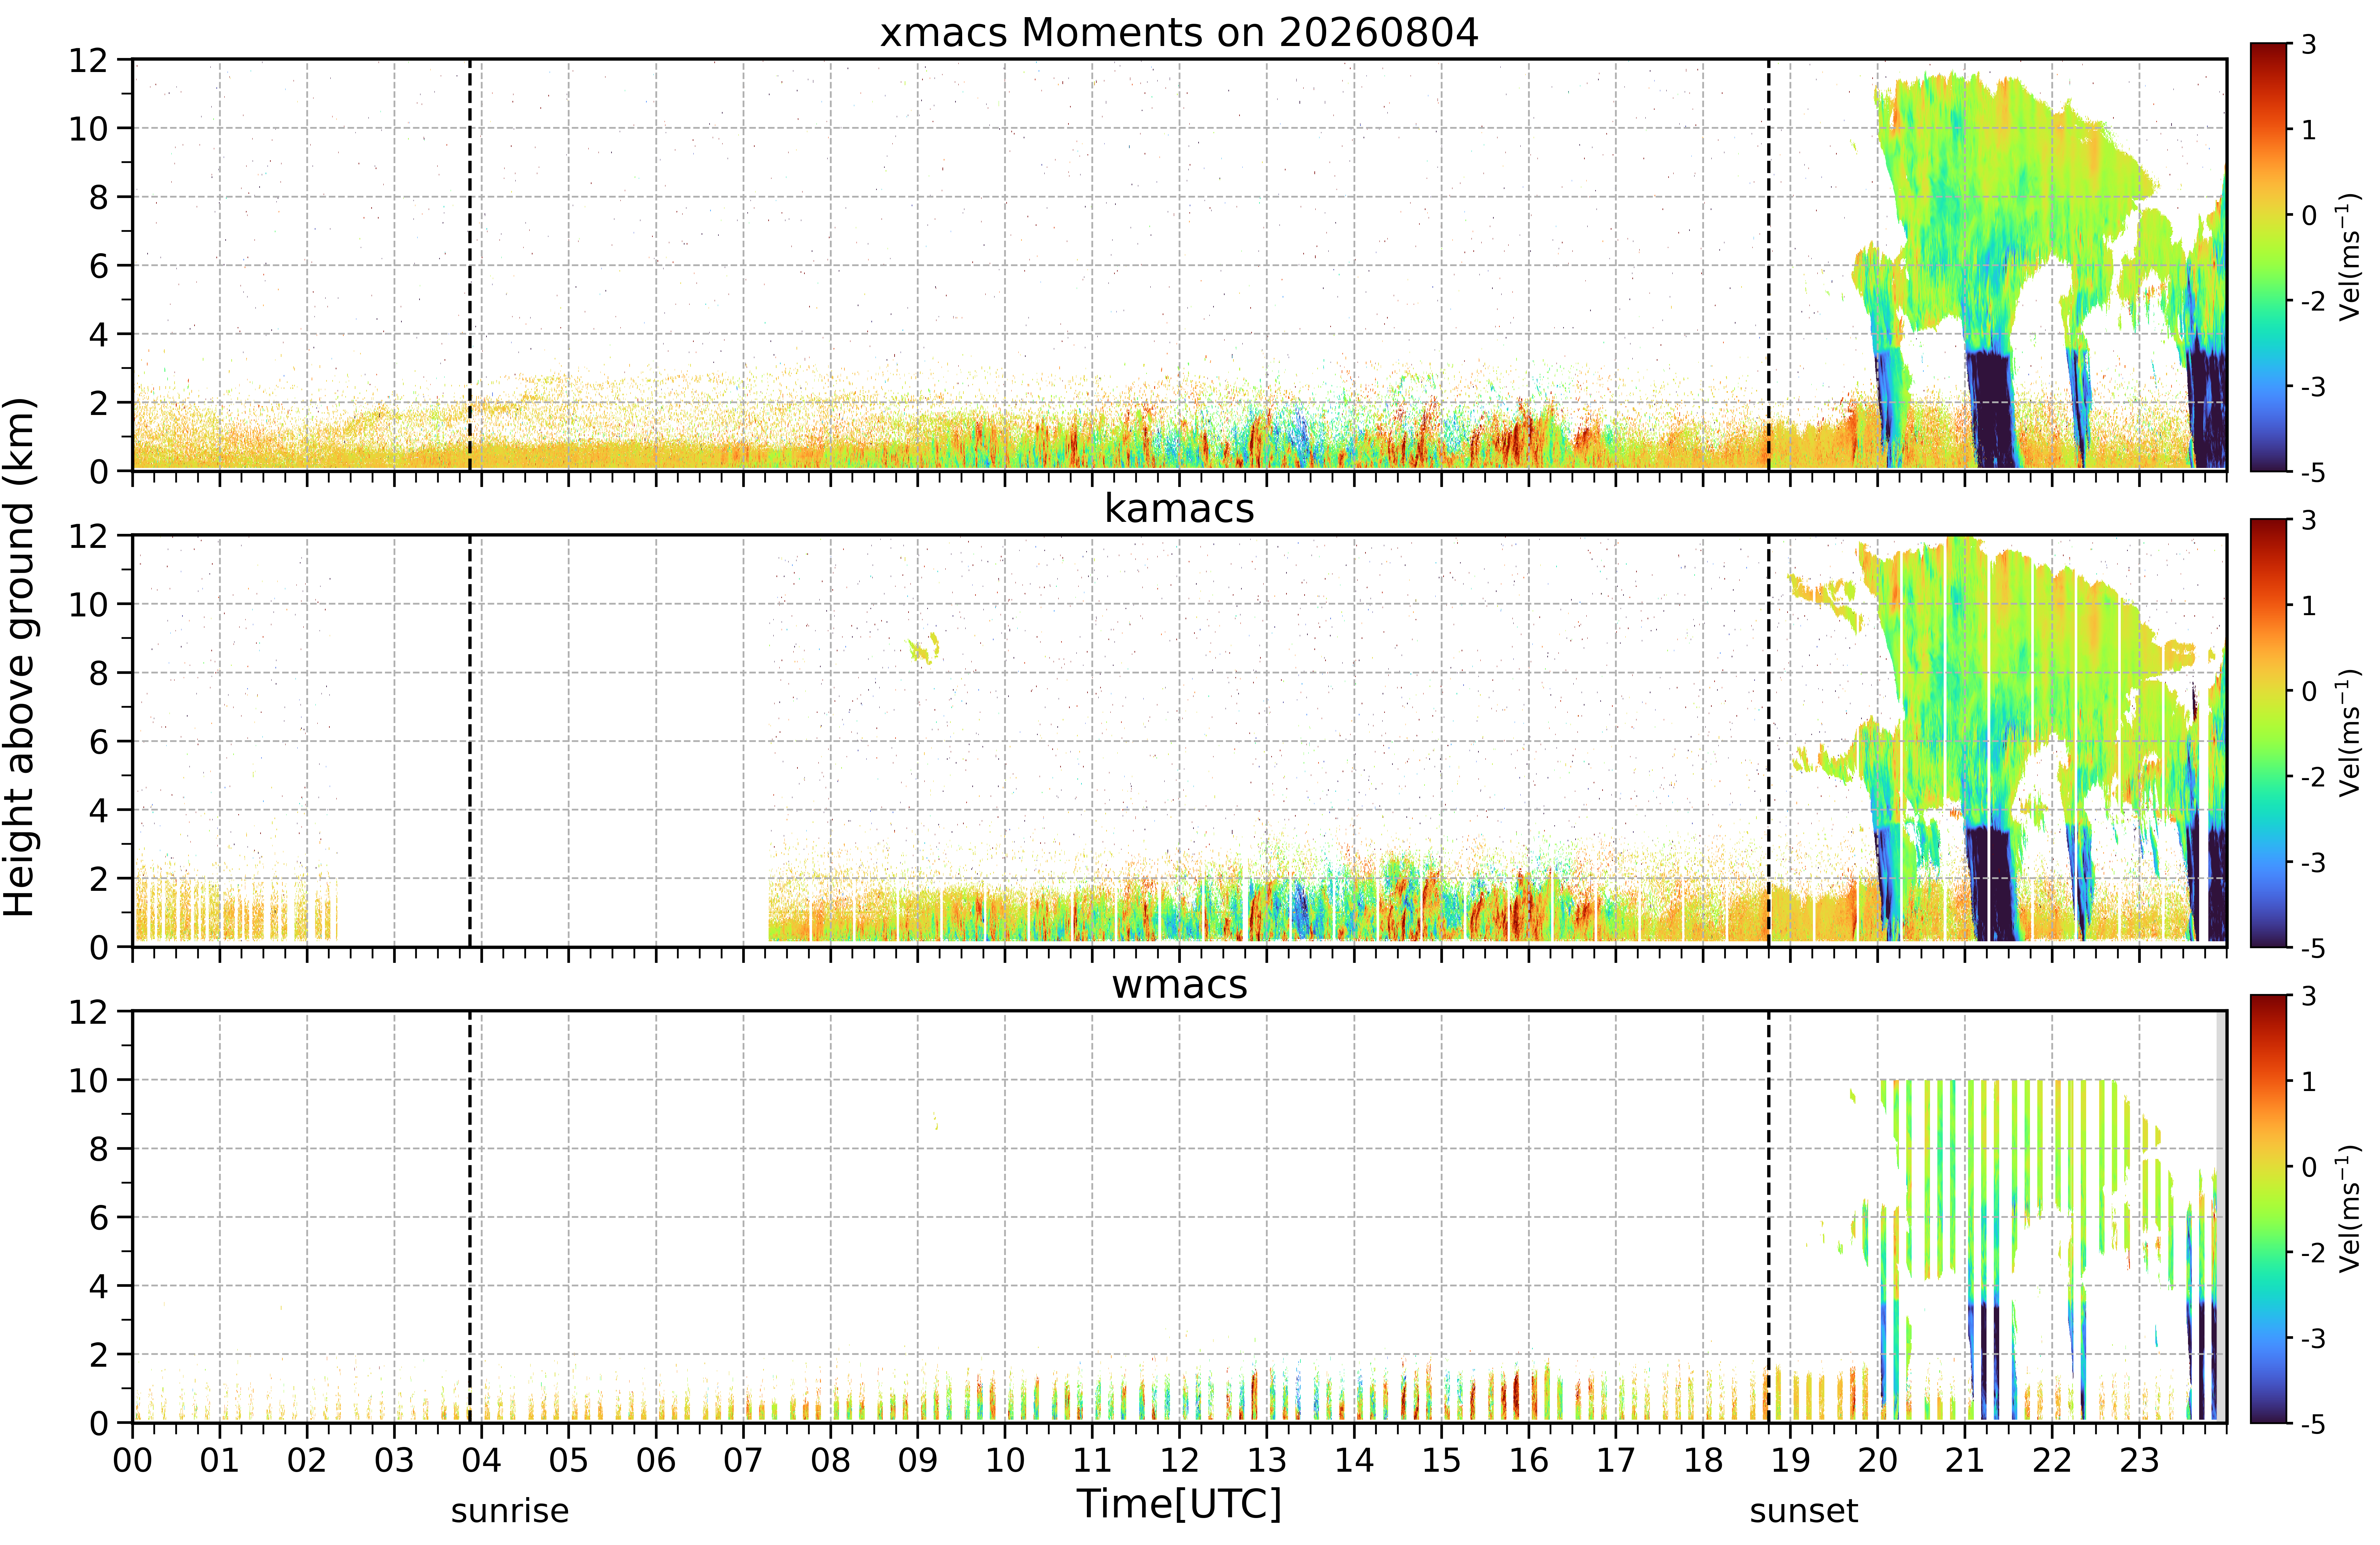Click the xmacs Moments plot title
Viewport: 2380px width, 1545px height.
1179,33
